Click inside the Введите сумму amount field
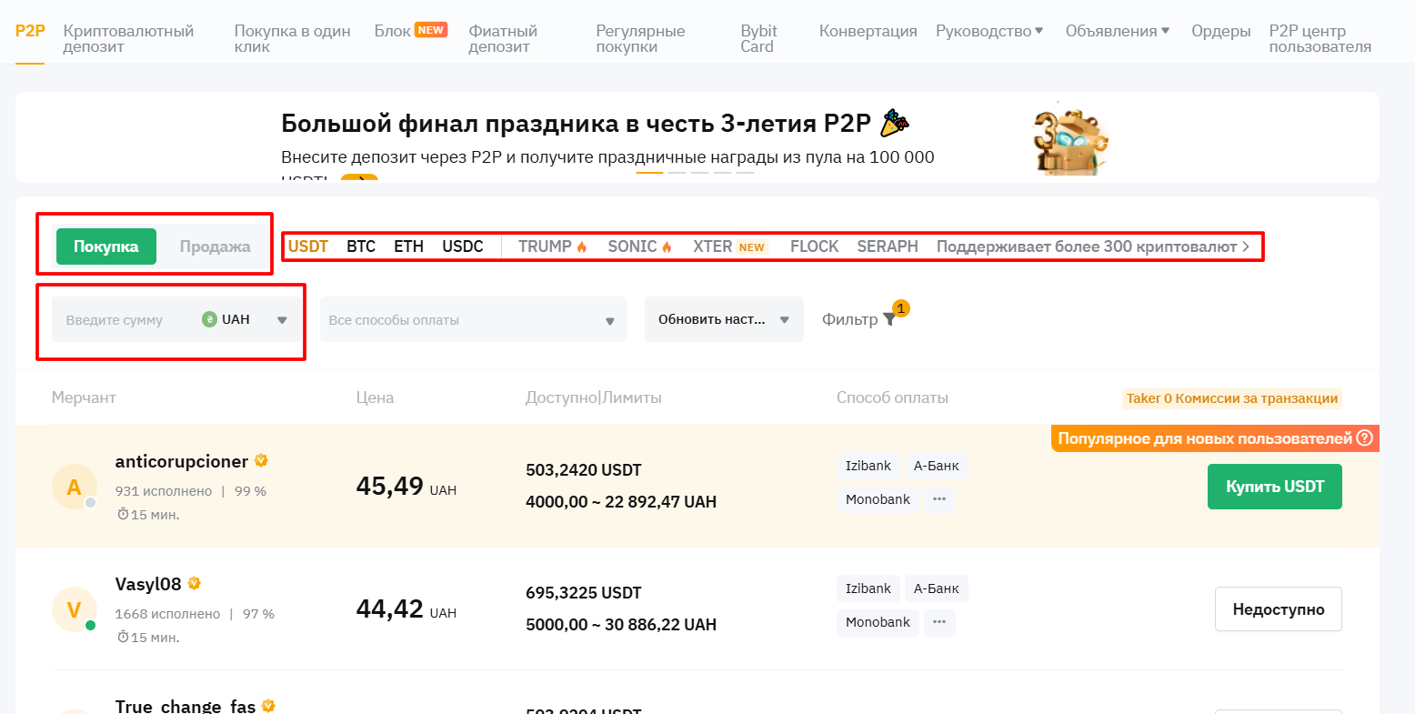Screen dimensions: 1415x714 click(x=115, y=320)
